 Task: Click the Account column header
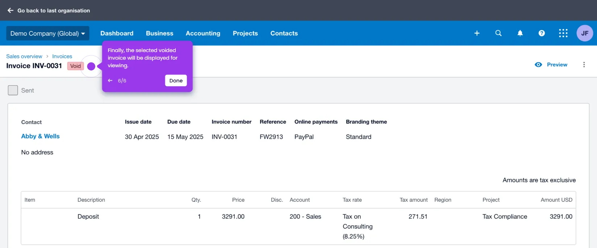pos(300,200)
